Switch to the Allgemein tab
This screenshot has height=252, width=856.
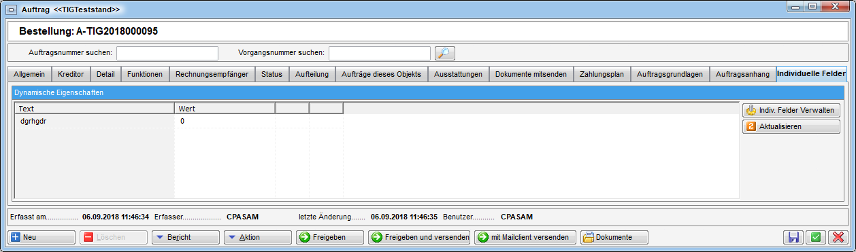click(29, 74)
